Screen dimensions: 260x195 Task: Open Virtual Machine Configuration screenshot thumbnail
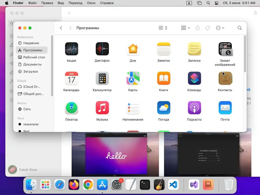point(208,154)
